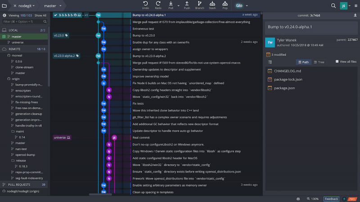Open the 130% zoom control
This screenshot has width=360, height=202.
pos(313,199)
